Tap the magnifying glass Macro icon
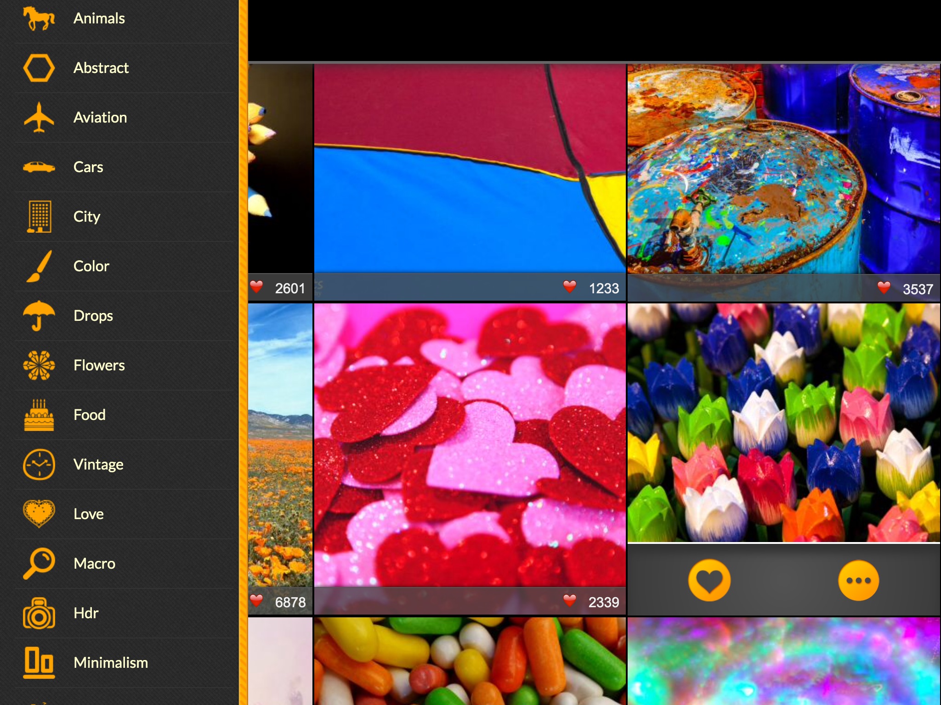941x705 pixels. (x=39, y=564)
